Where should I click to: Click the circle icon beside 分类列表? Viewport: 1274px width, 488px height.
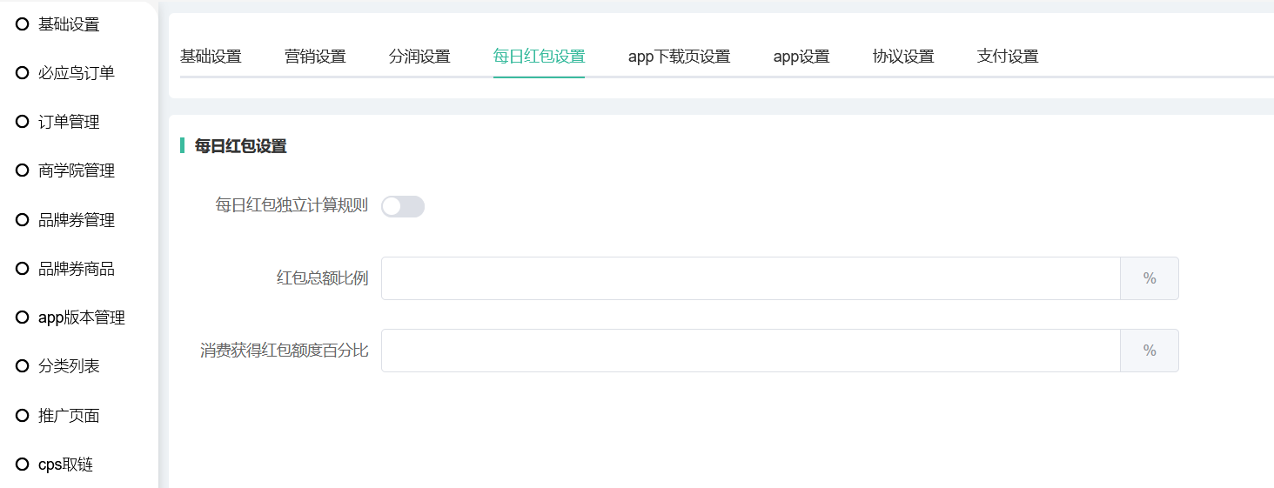coord(23,366)
